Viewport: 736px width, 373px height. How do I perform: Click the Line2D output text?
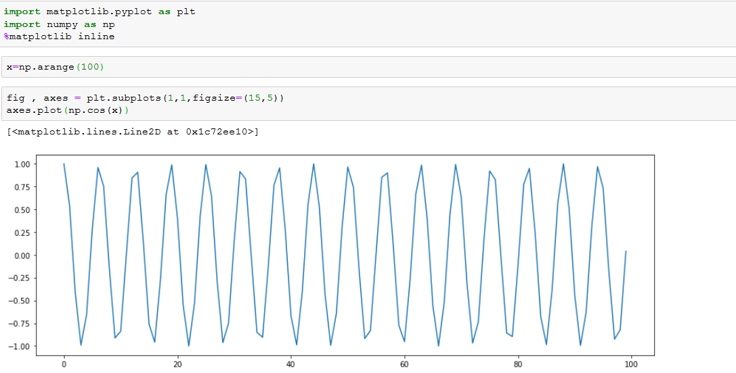tap(133, 132)
